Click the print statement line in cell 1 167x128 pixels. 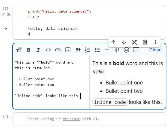60,11
